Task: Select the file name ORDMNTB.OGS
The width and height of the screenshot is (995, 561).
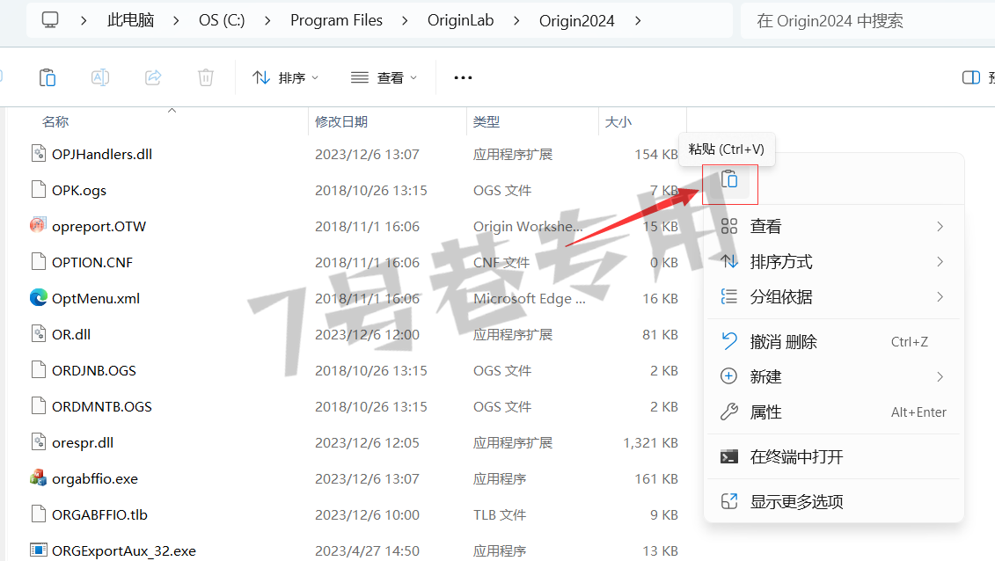Action: coord(102,406)
